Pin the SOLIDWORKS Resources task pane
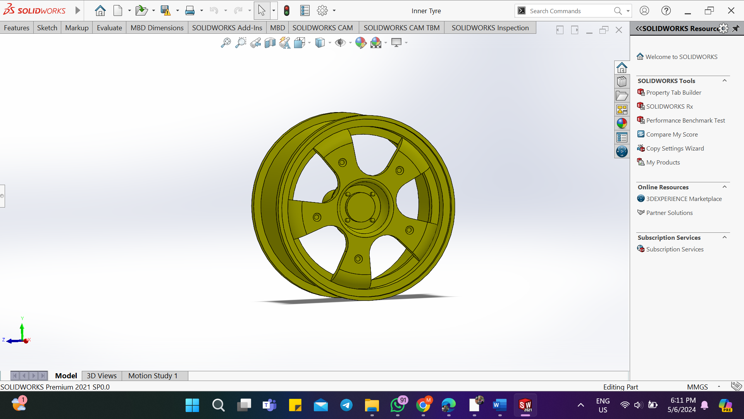This screenshot has width=744, height=419. coord(735,28)
